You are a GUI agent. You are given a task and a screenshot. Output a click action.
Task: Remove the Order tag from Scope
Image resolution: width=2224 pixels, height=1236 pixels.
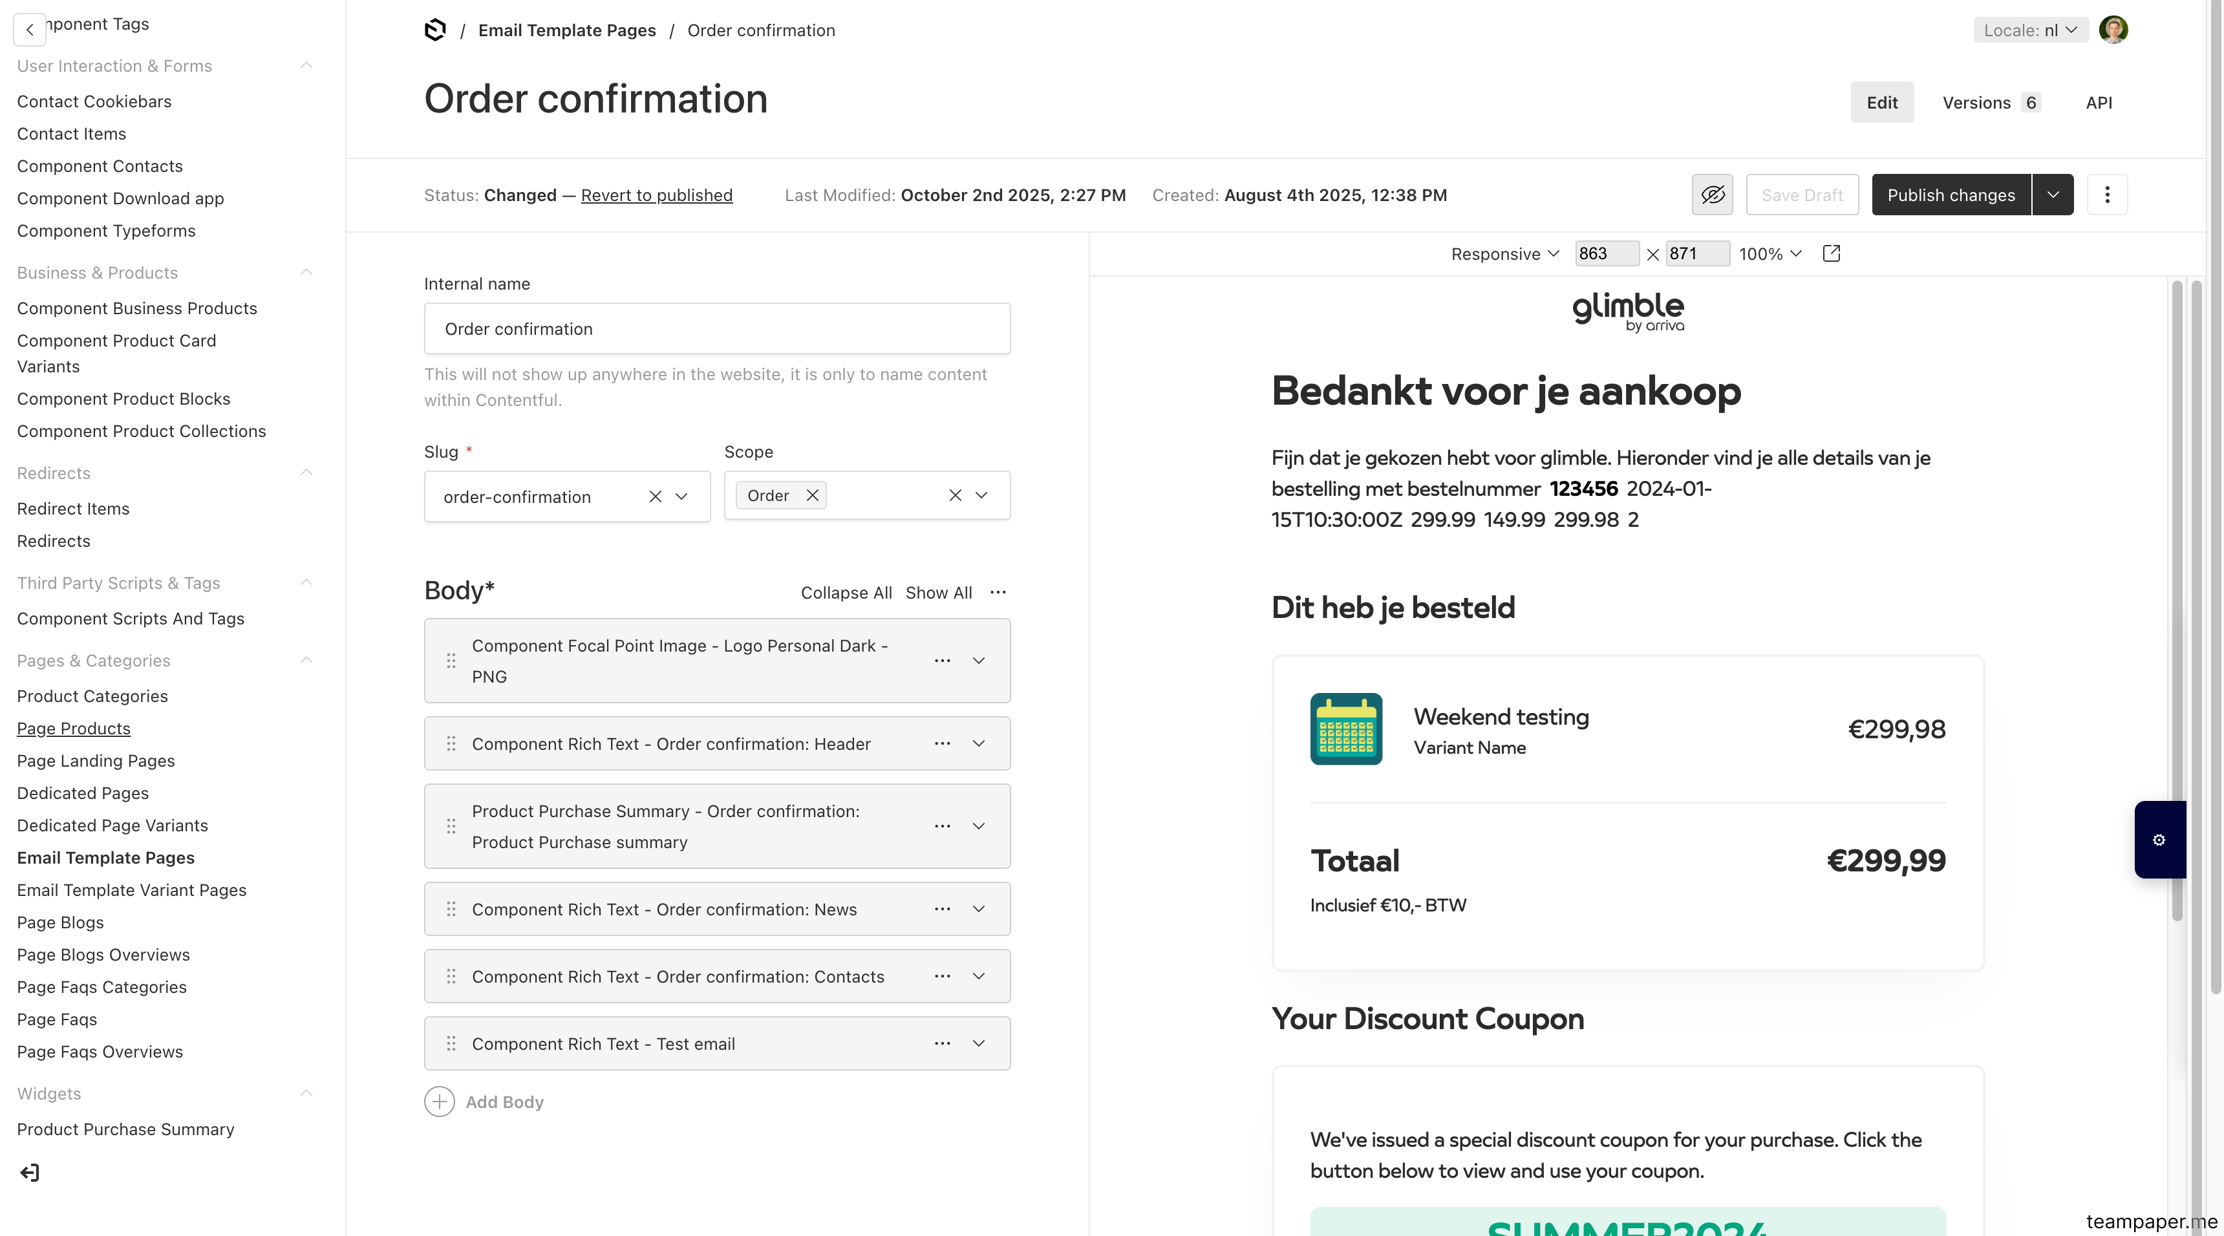[x=811, y=495]
